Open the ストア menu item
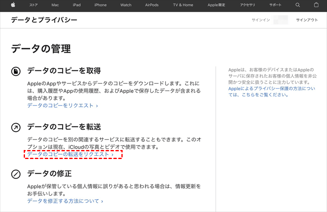327x212 pixels. [x=34, y=5]
